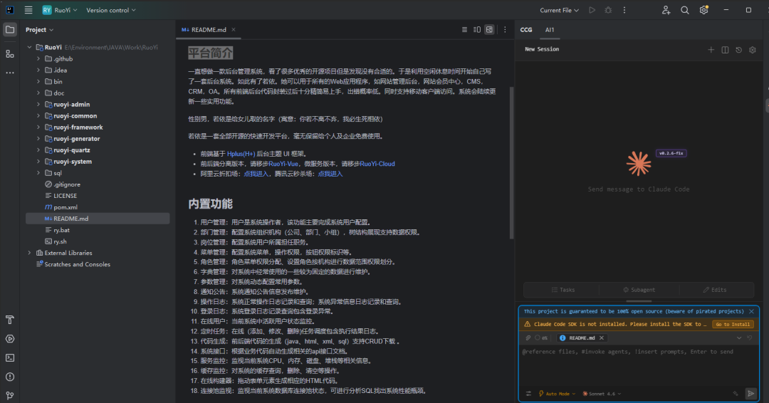This screenshot has width=769, height=403.
Task: Collapse the context file chips chevron
Action: point(738,337)
